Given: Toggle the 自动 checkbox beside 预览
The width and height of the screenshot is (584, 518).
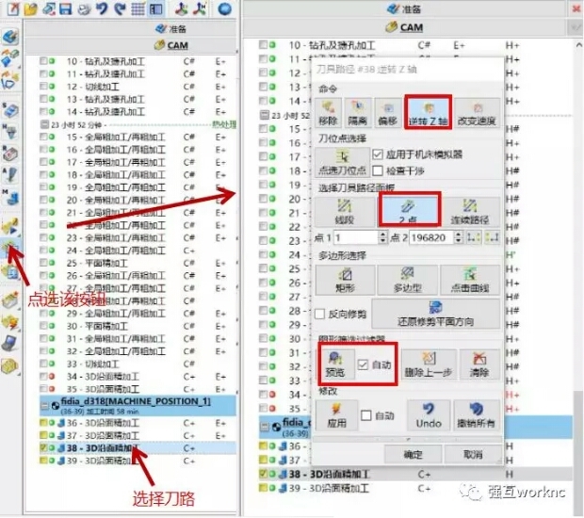Looking at the screenshot, I should [363, 364].
